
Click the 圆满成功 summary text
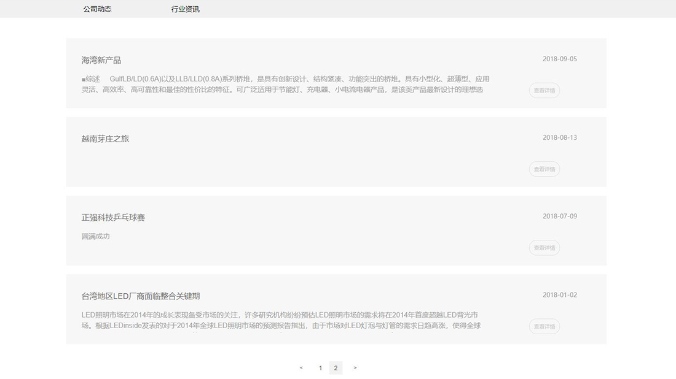click(x=95, y=235)
